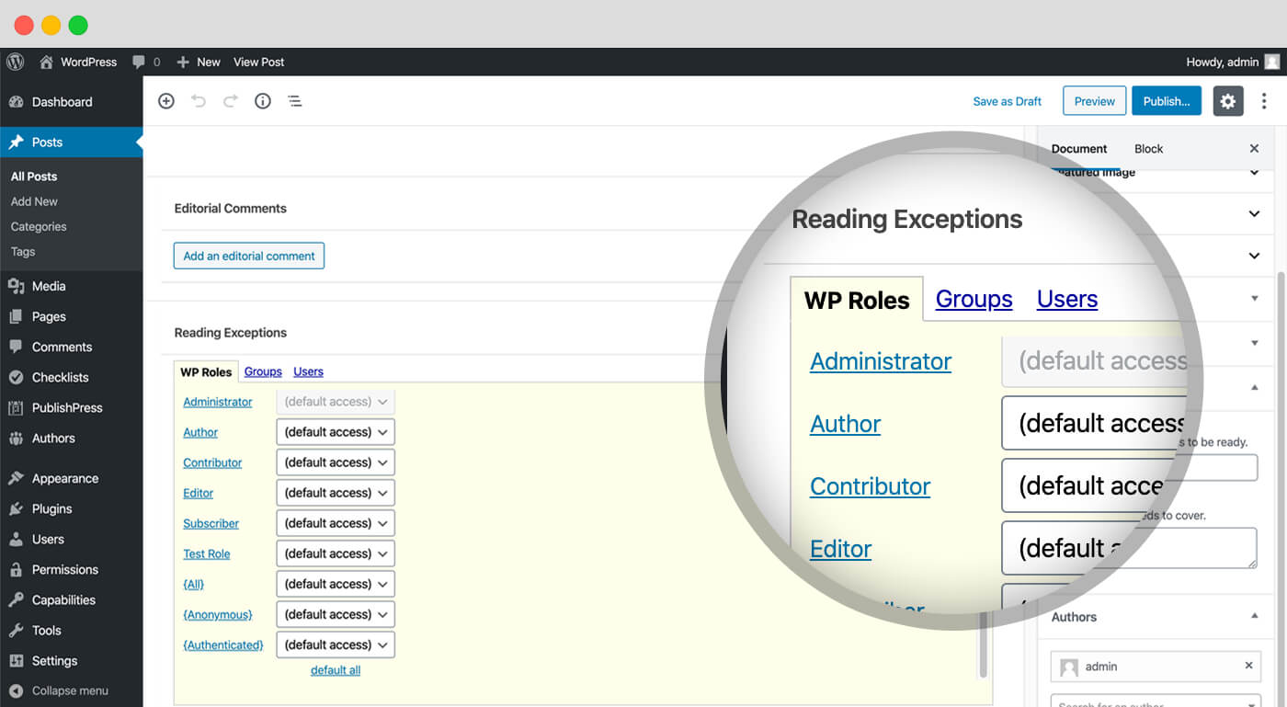Click the Preview button
The height and width of the screenshot is (707, 1287).
pyautogui.click(x=1094, y=101)
